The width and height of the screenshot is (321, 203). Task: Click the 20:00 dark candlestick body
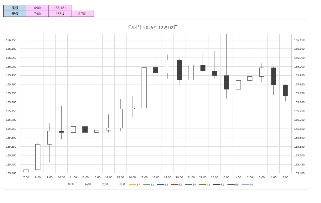pos(179,70)
